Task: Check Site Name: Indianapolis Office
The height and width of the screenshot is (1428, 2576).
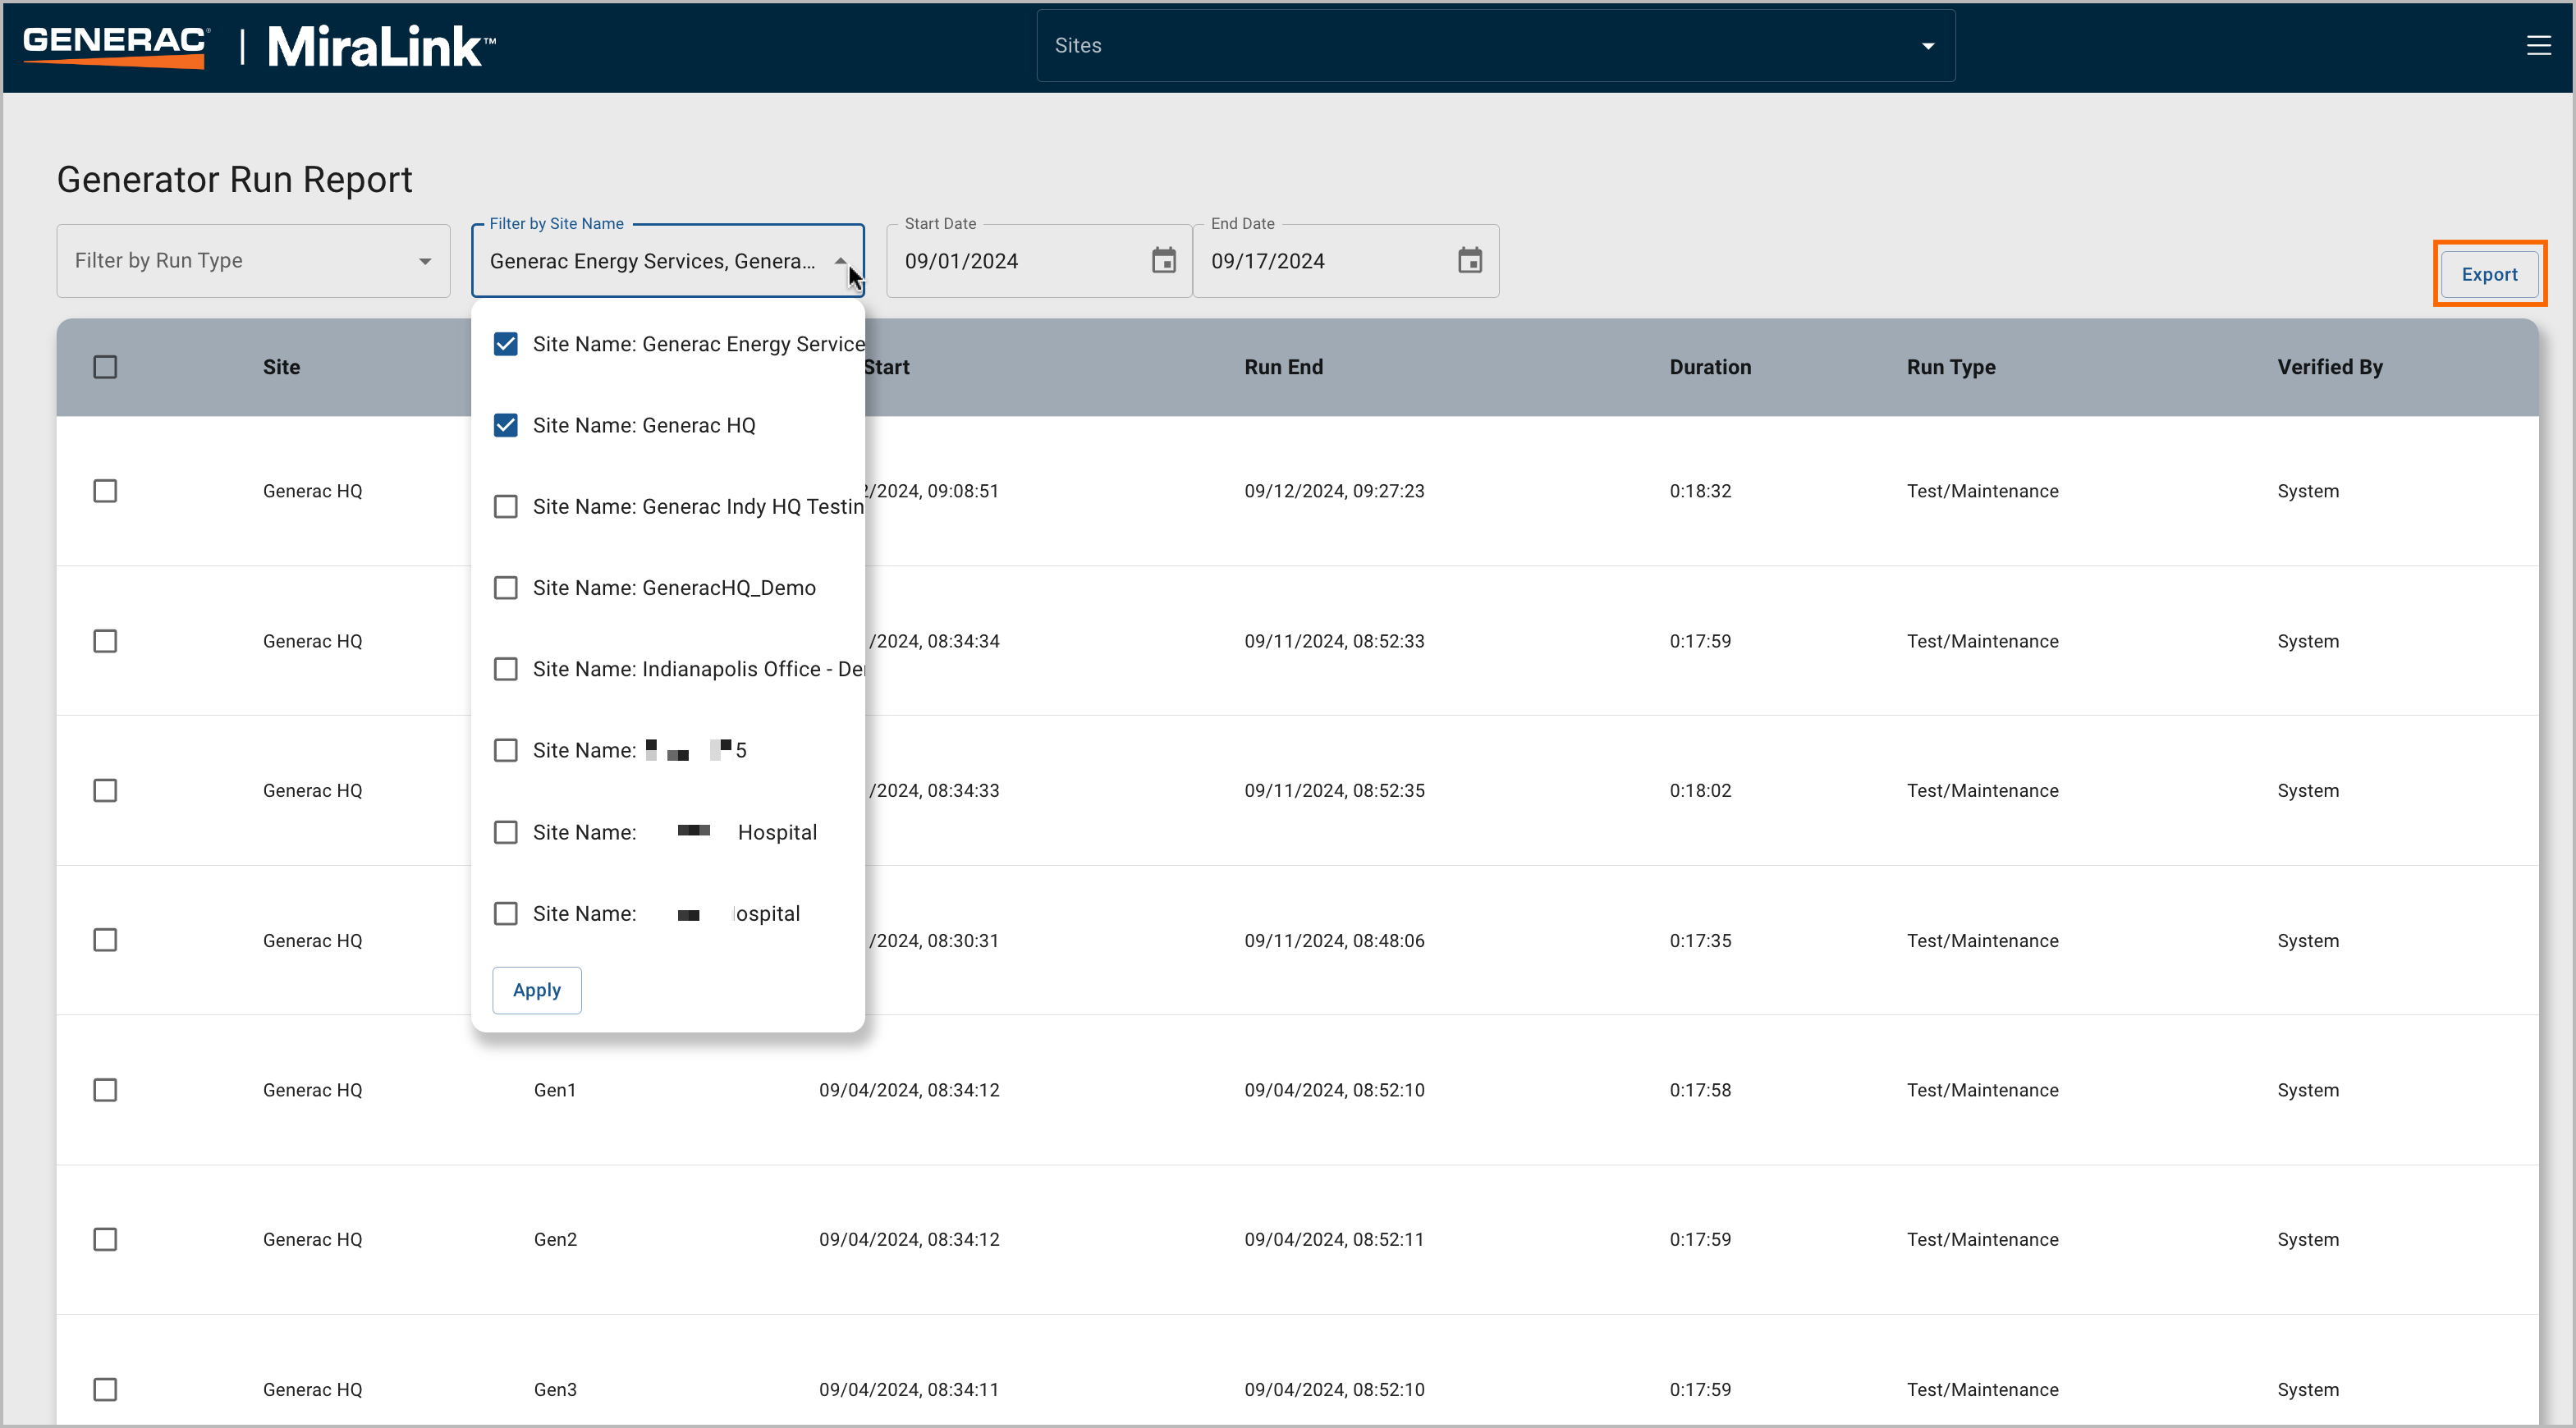Action: coord(506,669)
